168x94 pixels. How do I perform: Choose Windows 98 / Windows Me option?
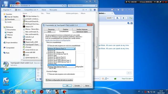point(56,52)
